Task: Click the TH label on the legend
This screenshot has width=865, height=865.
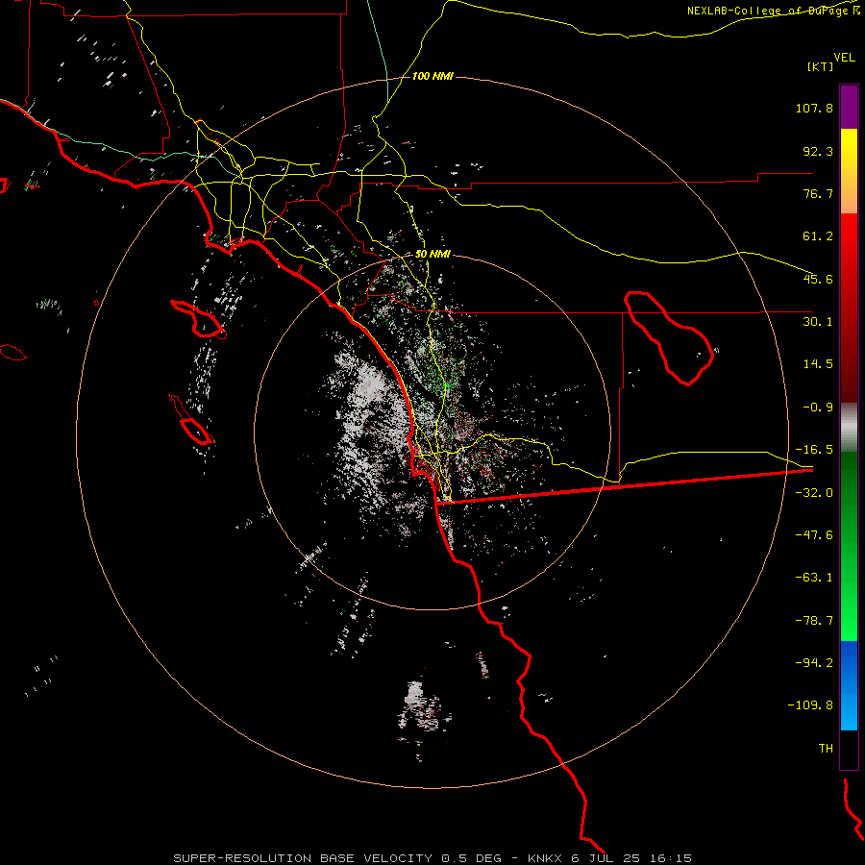Action: [x=826, y=749]
